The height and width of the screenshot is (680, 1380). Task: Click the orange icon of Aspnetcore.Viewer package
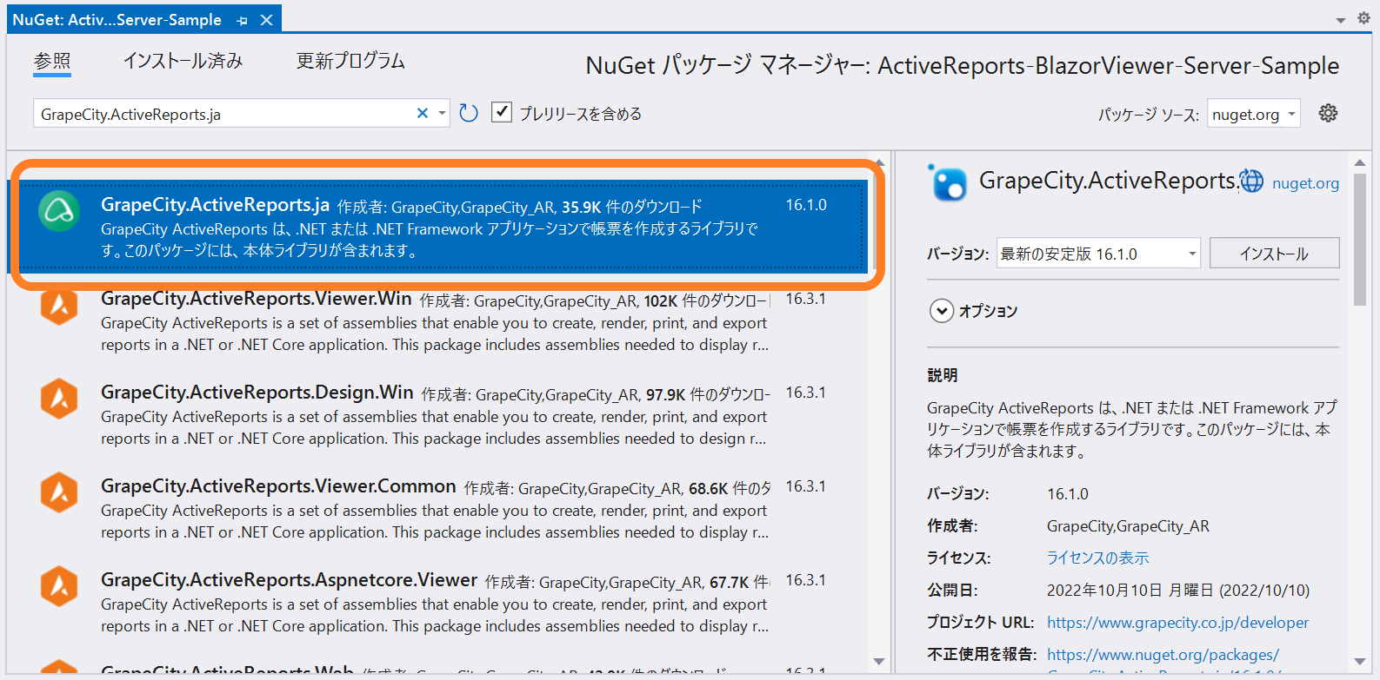59,586
